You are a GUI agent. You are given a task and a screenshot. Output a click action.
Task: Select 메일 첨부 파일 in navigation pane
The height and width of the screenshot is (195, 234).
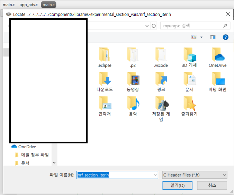[32, 155]
